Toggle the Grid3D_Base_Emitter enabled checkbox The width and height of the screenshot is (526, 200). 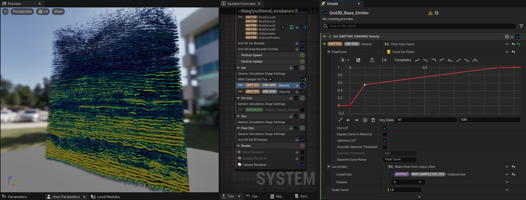coord(325,13)
